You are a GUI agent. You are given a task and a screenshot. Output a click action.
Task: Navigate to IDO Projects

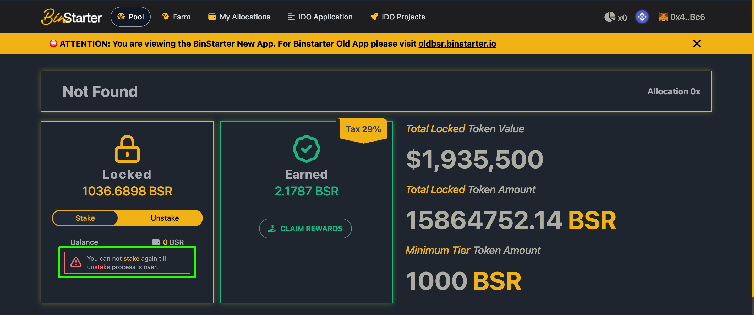click(x=398, y=17)
